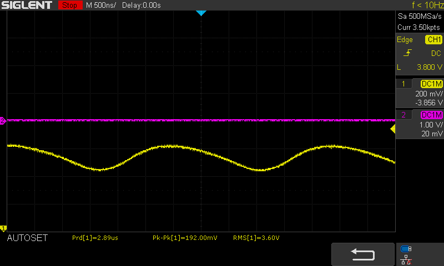
Task: Open the Edge trigger type label
Action: 405,40
